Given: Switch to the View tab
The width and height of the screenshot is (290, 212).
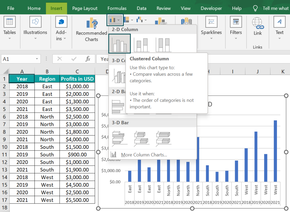Looking at the screenshot, I should tap(185, 8).
